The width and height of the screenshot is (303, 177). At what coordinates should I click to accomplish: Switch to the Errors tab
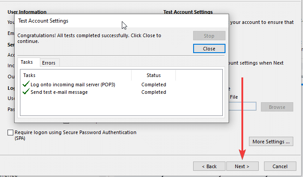(49, 63)
